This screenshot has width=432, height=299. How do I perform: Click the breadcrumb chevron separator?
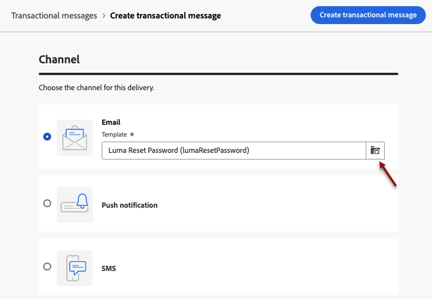[x=104, y=16]
